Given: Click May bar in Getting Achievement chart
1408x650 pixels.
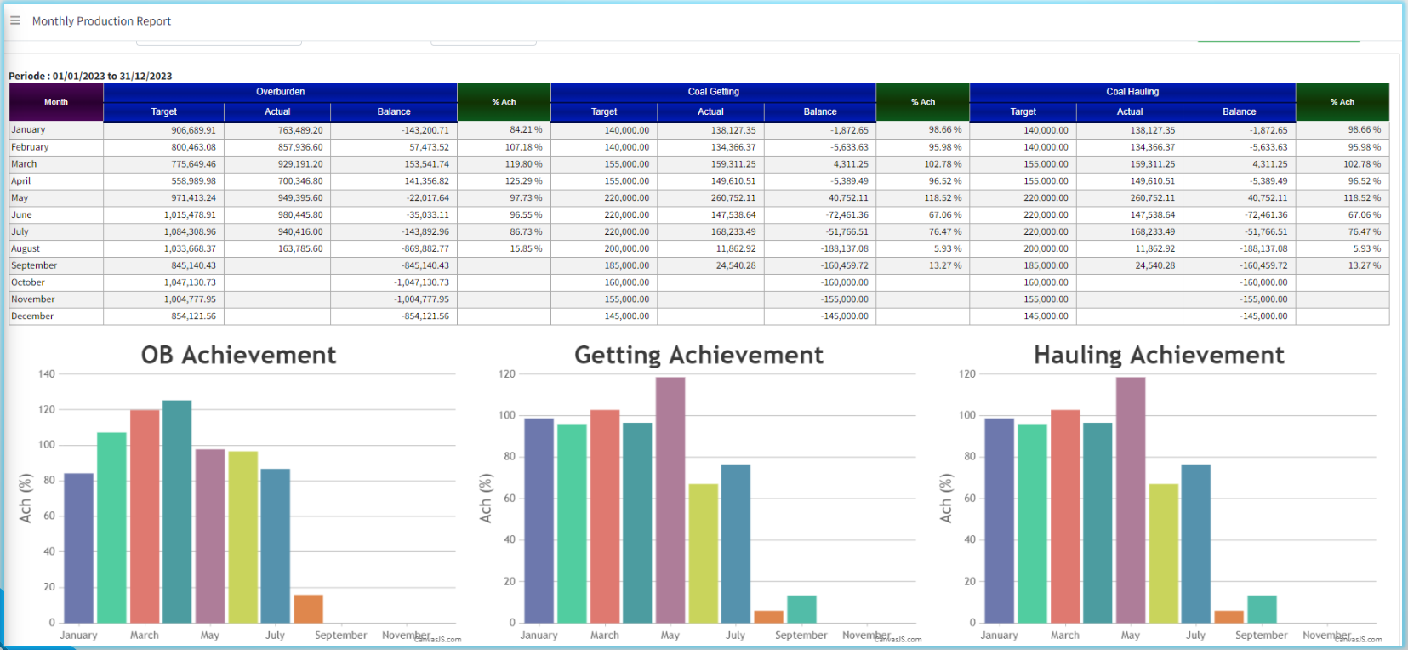Looking at the screenshot, I should pyautogui.click(x=670, y=500).
